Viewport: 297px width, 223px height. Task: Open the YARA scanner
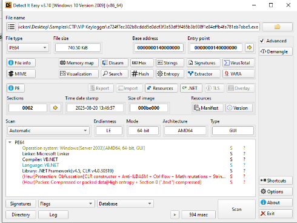[x=238, y=74]
